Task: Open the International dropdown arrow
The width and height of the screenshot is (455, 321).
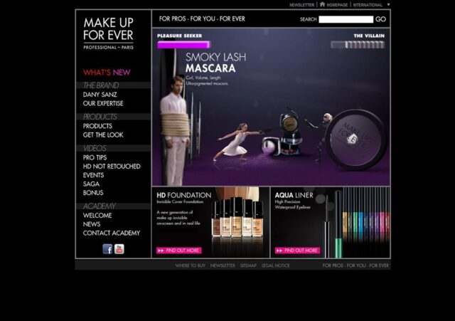Action: pyautogui.click(x=389, y=5)
